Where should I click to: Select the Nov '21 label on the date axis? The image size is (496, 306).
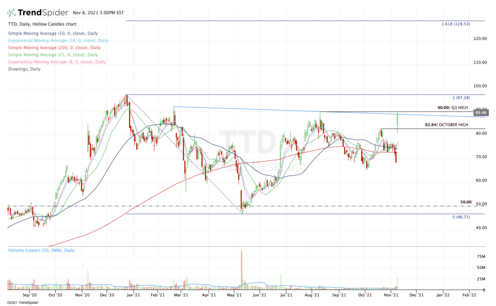point(390,295)
